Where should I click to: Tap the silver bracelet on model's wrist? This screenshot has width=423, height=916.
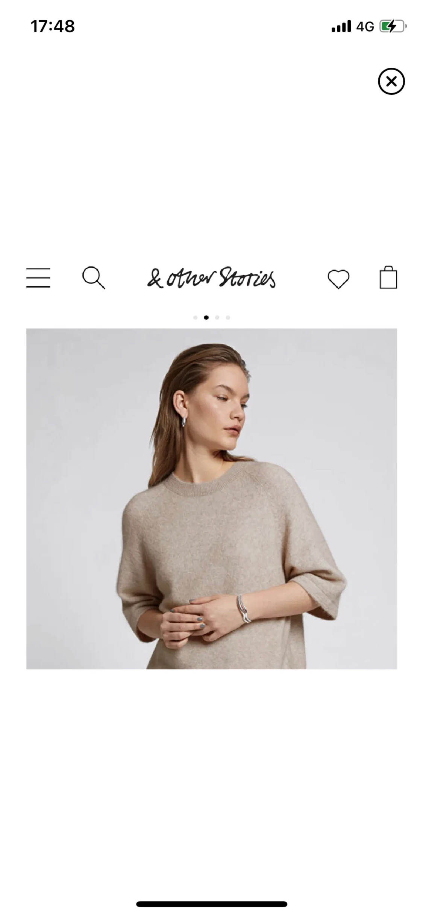[x=244, y=608]
